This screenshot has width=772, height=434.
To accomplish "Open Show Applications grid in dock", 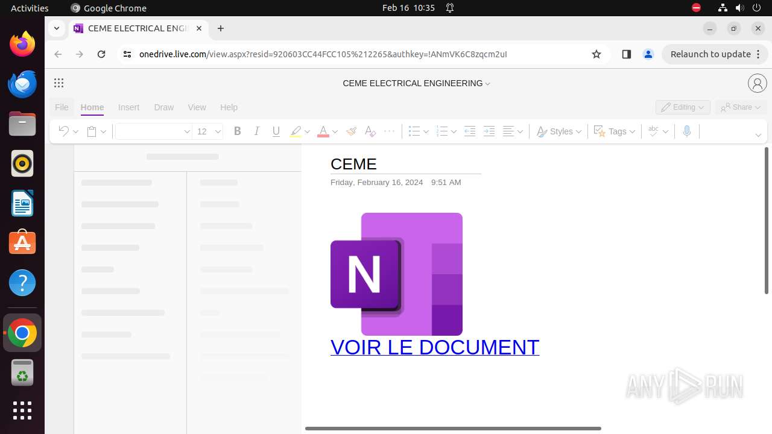I will point(22,410).
